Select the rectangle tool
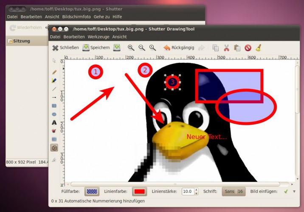The height and width of the screenshot is (212, 304). coord(54,106)
